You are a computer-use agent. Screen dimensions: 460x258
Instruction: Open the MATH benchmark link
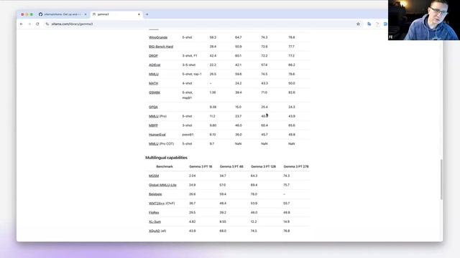pyautogui.click(x=153, y=83)
